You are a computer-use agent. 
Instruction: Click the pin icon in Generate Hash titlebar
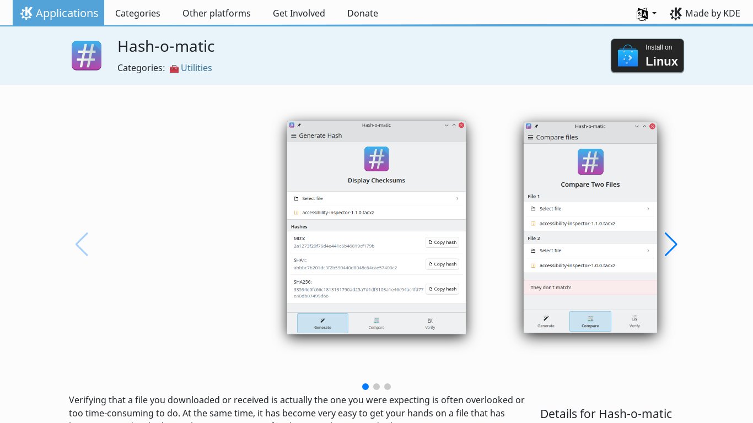299,126
